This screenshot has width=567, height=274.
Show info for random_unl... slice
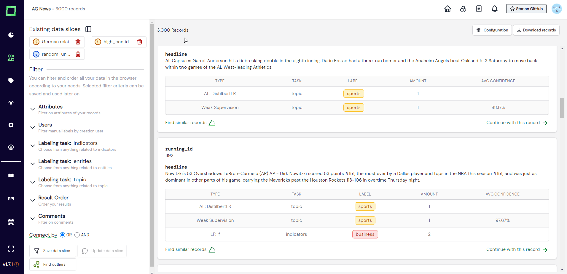pos(36,54)
